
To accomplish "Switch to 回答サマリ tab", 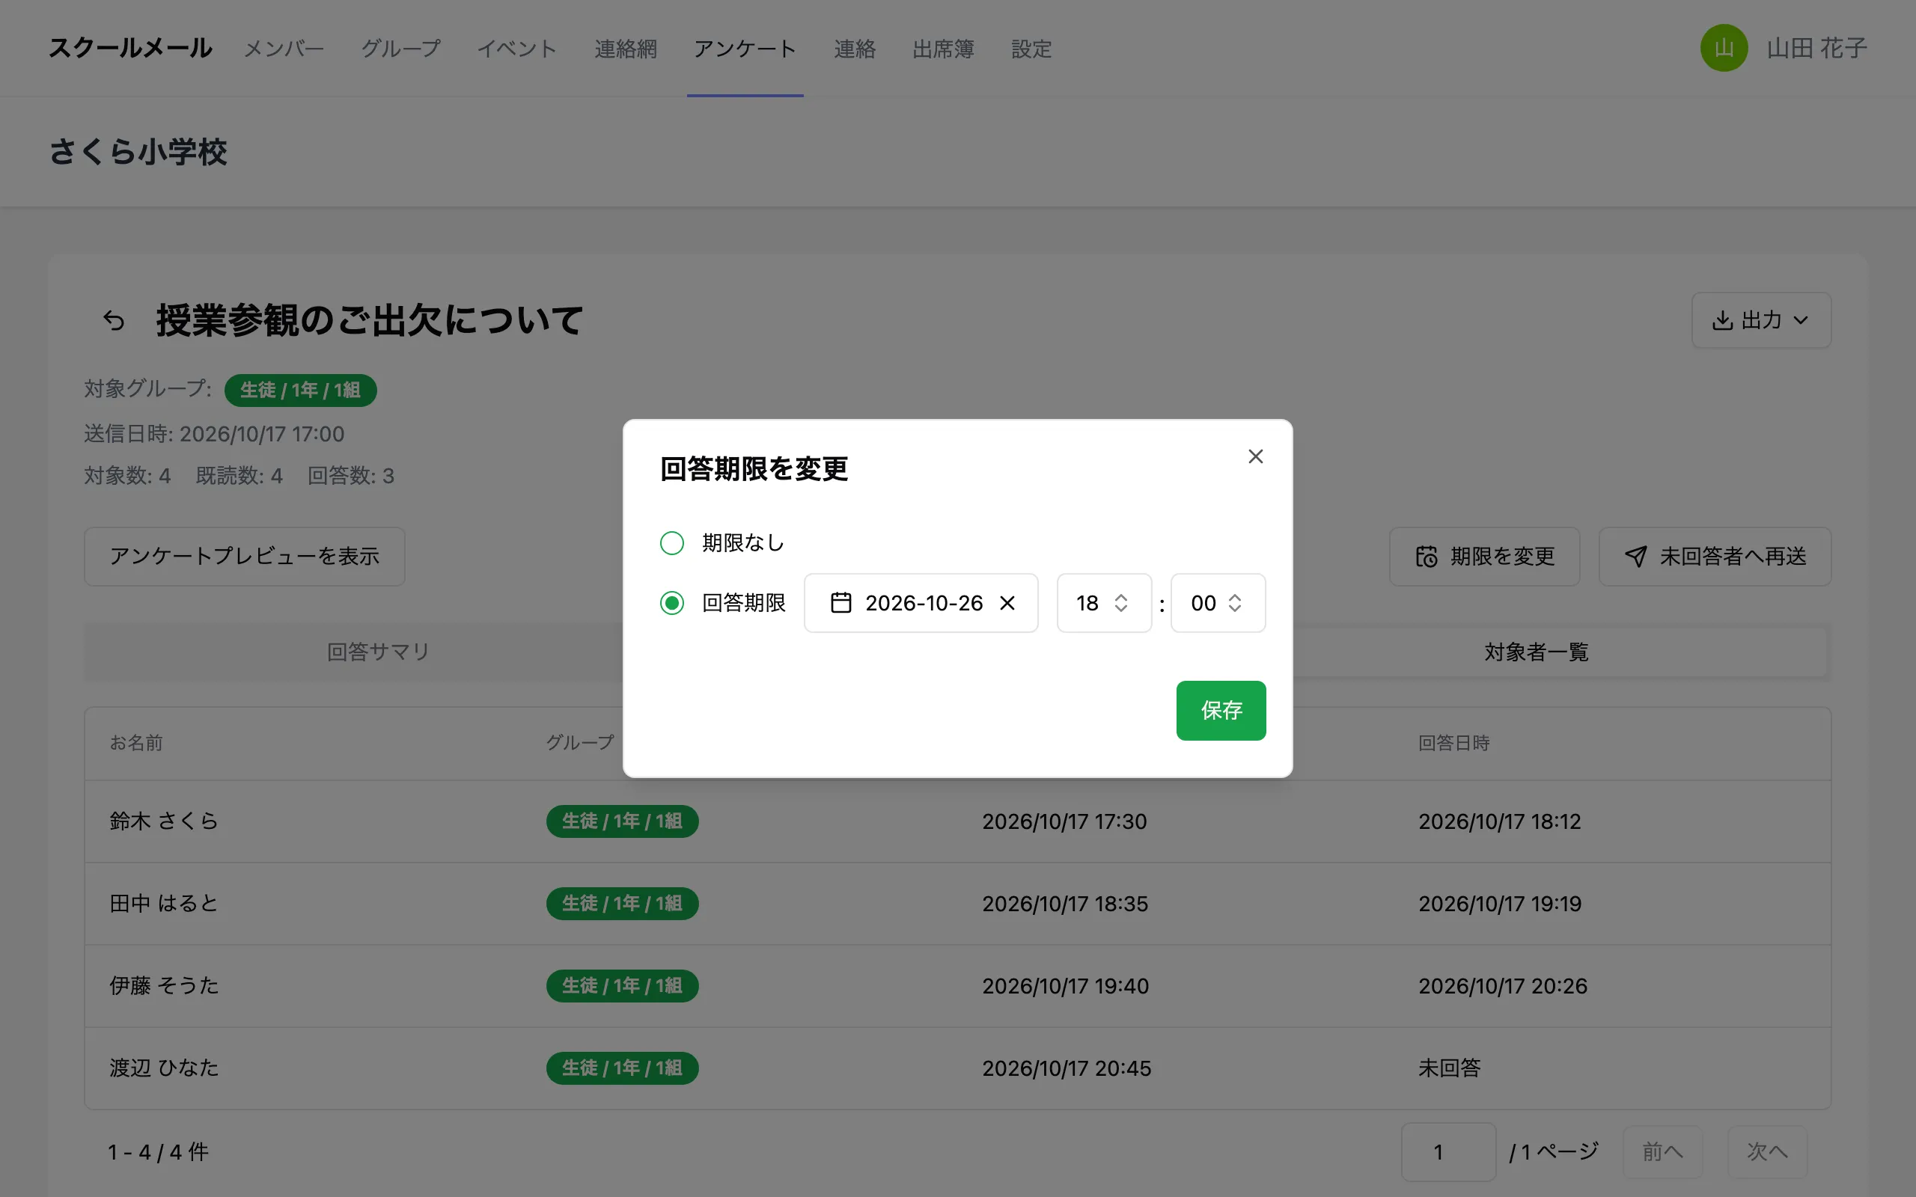I will tap(378, 652).
